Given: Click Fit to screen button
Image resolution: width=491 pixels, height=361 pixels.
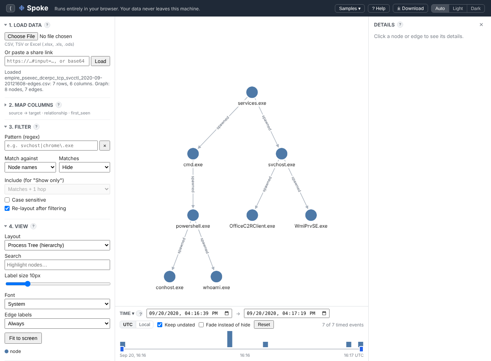Looking at the screenshot, I should click(x=23, y=338).
